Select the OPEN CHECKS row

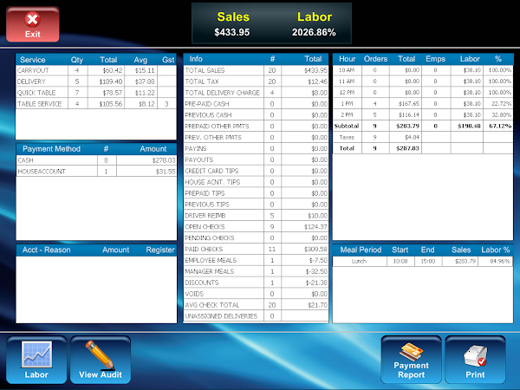click(256, 227)
